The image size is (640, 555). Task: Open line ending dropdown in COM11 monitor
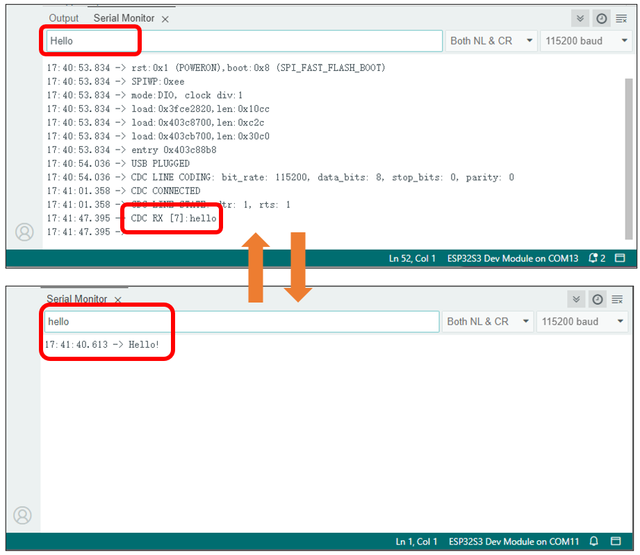pos(487,321)
